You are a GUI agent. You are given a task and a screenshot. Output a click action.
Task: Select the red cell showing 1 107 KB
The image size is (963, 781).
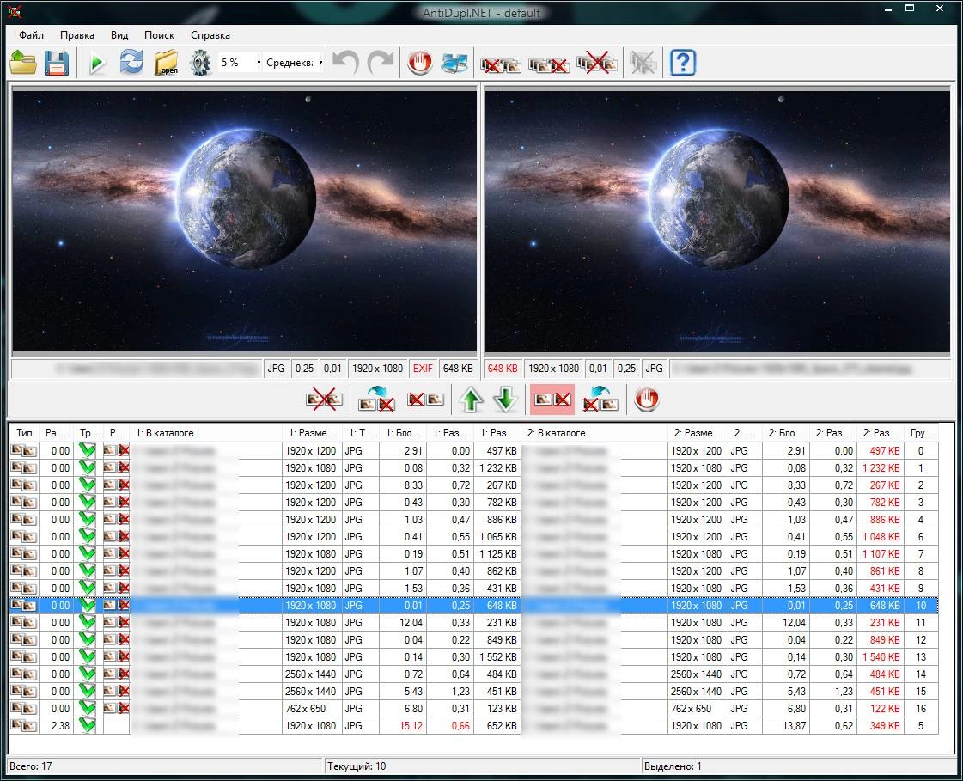pos(880,553)
